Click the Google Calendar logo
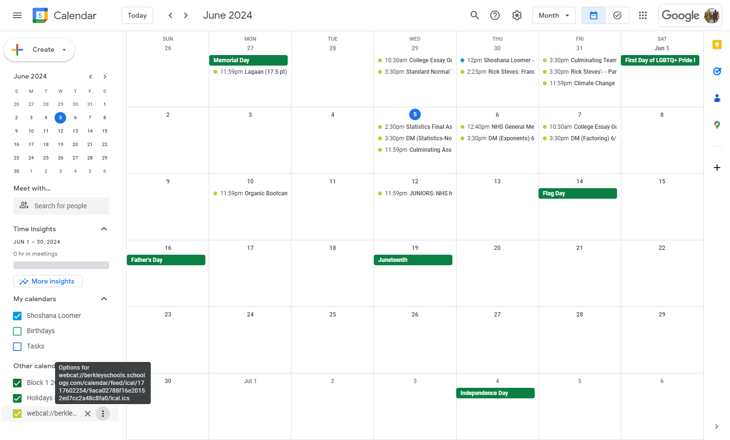 pos(40,15)
